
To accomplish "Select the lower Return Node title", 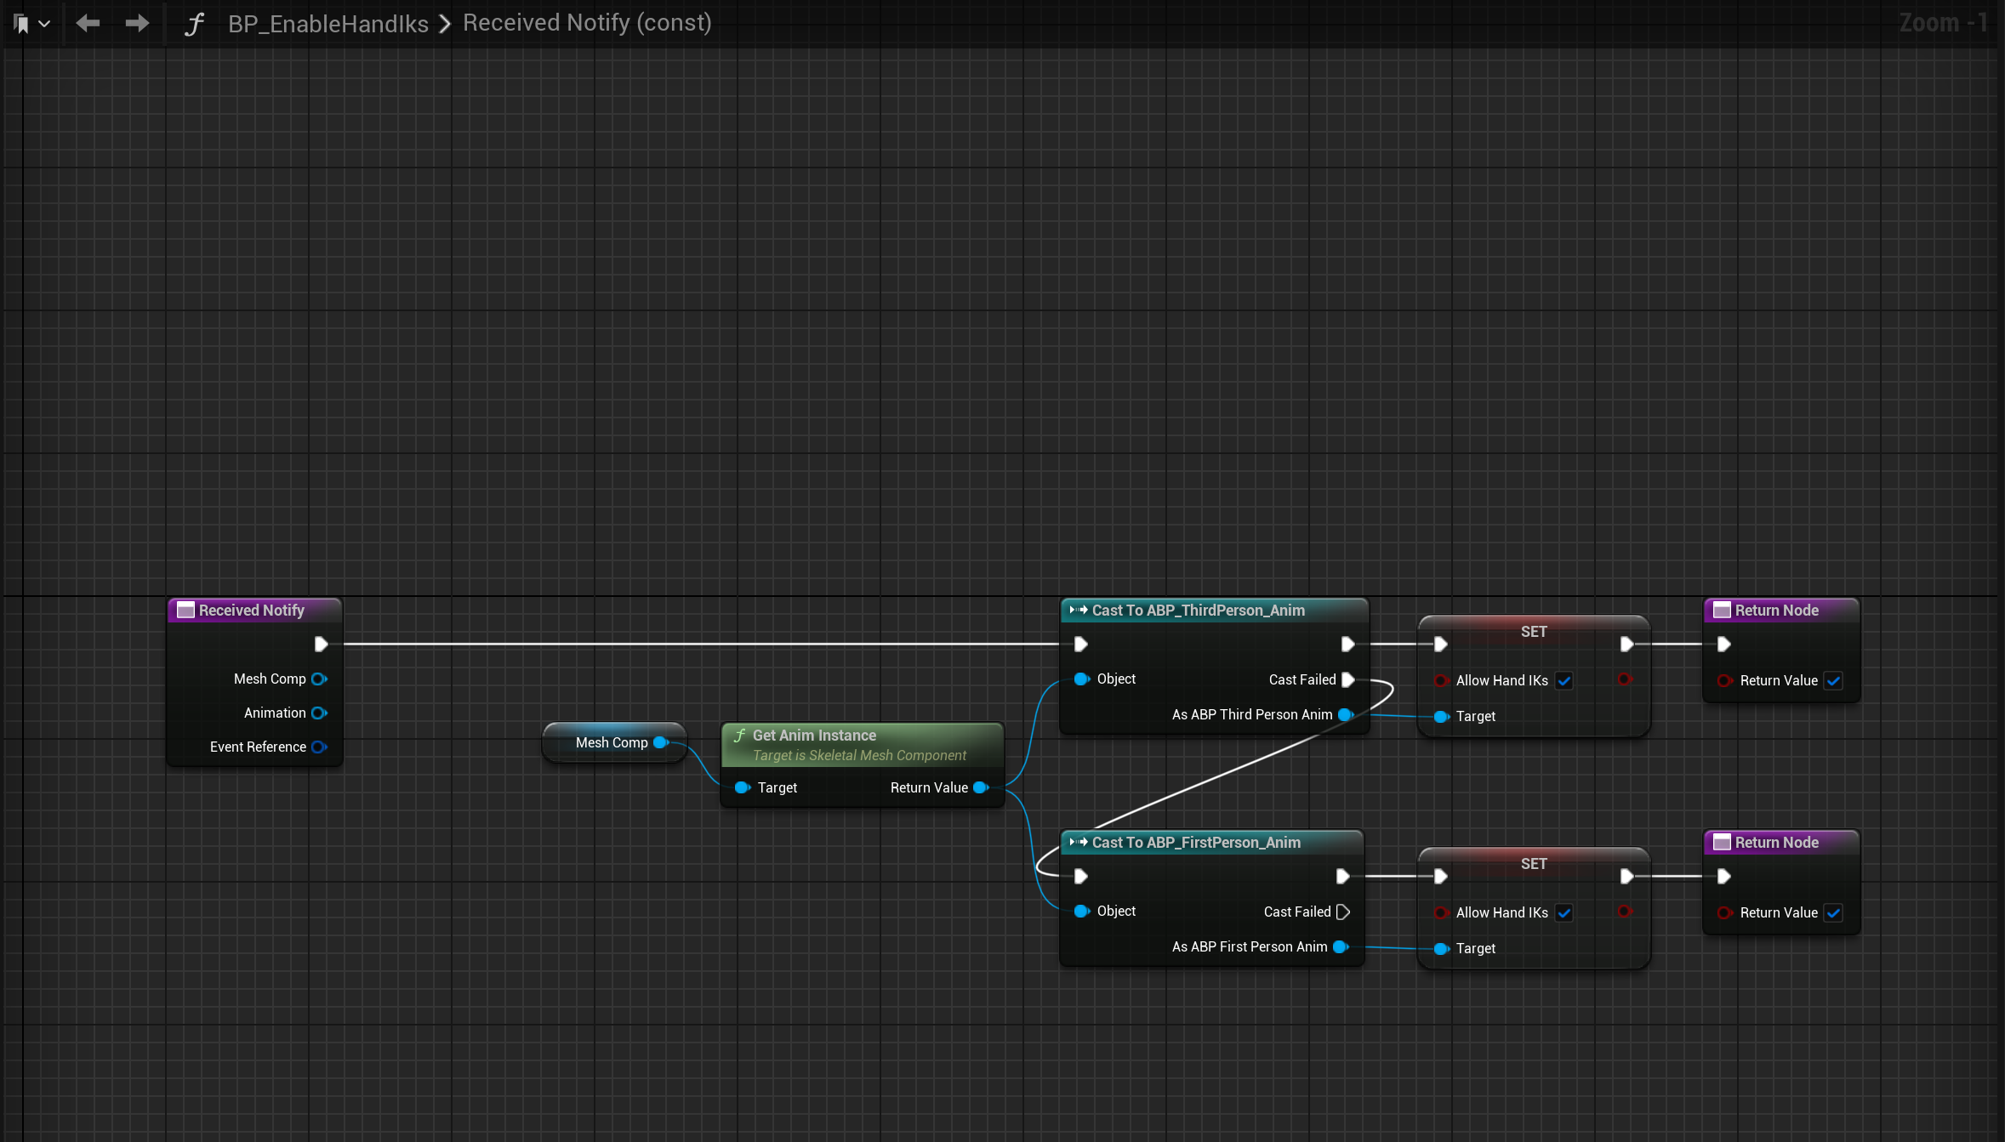I will [x=1776, y=842].
